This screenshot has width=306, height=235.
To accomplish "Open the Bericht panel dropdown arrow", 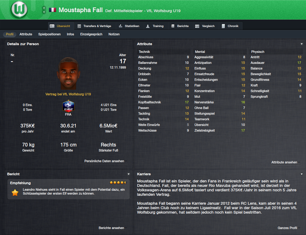I will click(x=128, y=174).
